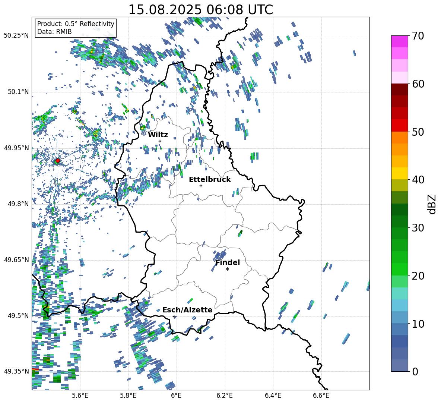Pick the turquoise swatch between 10 and 20 dBZ
This screenshot has width=441, height=403.
[x=399, y=293]
